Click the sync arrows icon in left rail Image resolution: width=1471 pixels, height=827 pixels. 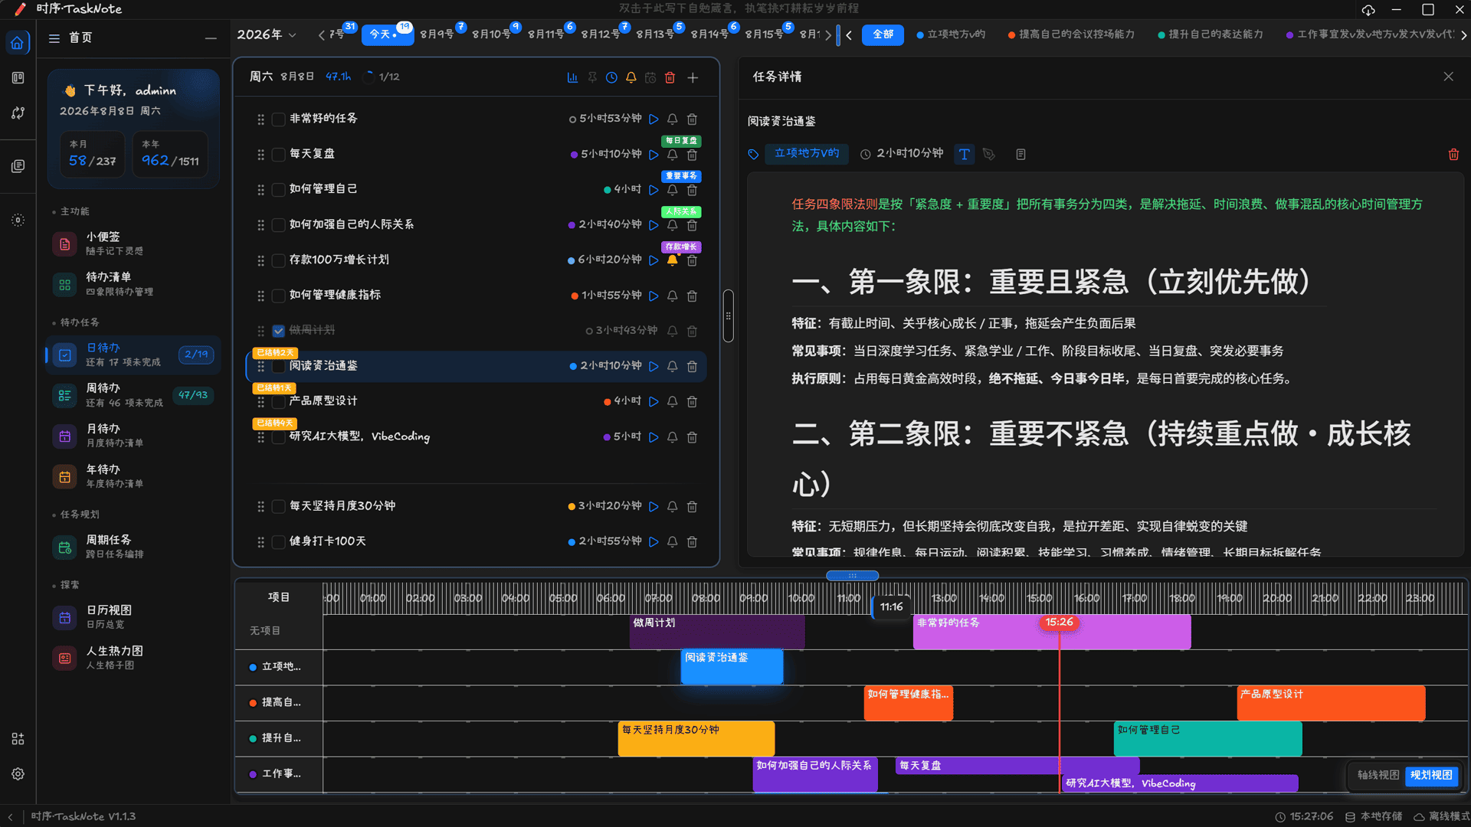click(x=18, y=113)
